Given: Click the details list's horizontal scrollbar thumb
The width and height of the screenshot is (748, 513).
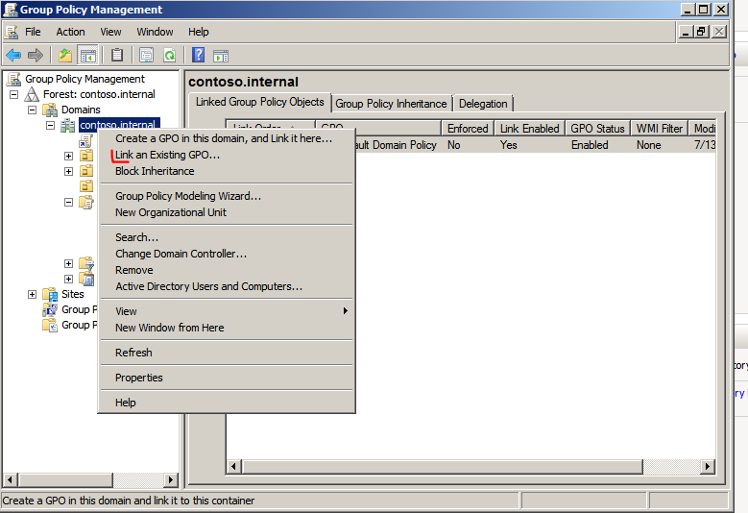Looking at the screenshot, I should 443,466.
